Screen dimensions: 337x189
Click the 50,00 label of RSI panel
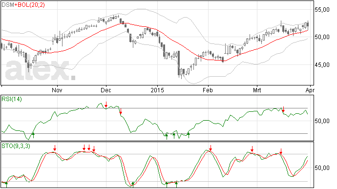point(322,121)
